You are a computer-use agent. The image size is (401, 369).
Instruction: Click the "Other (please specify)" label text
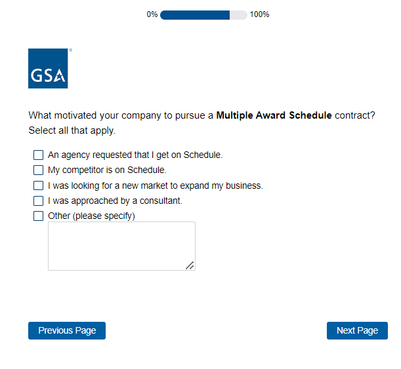(x=91, y=216)
